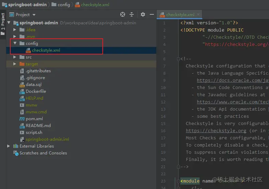Viewport: 269px width, 189px height.
Task: Click the <?xml version declaration line
Action: [x=209, y=23]
